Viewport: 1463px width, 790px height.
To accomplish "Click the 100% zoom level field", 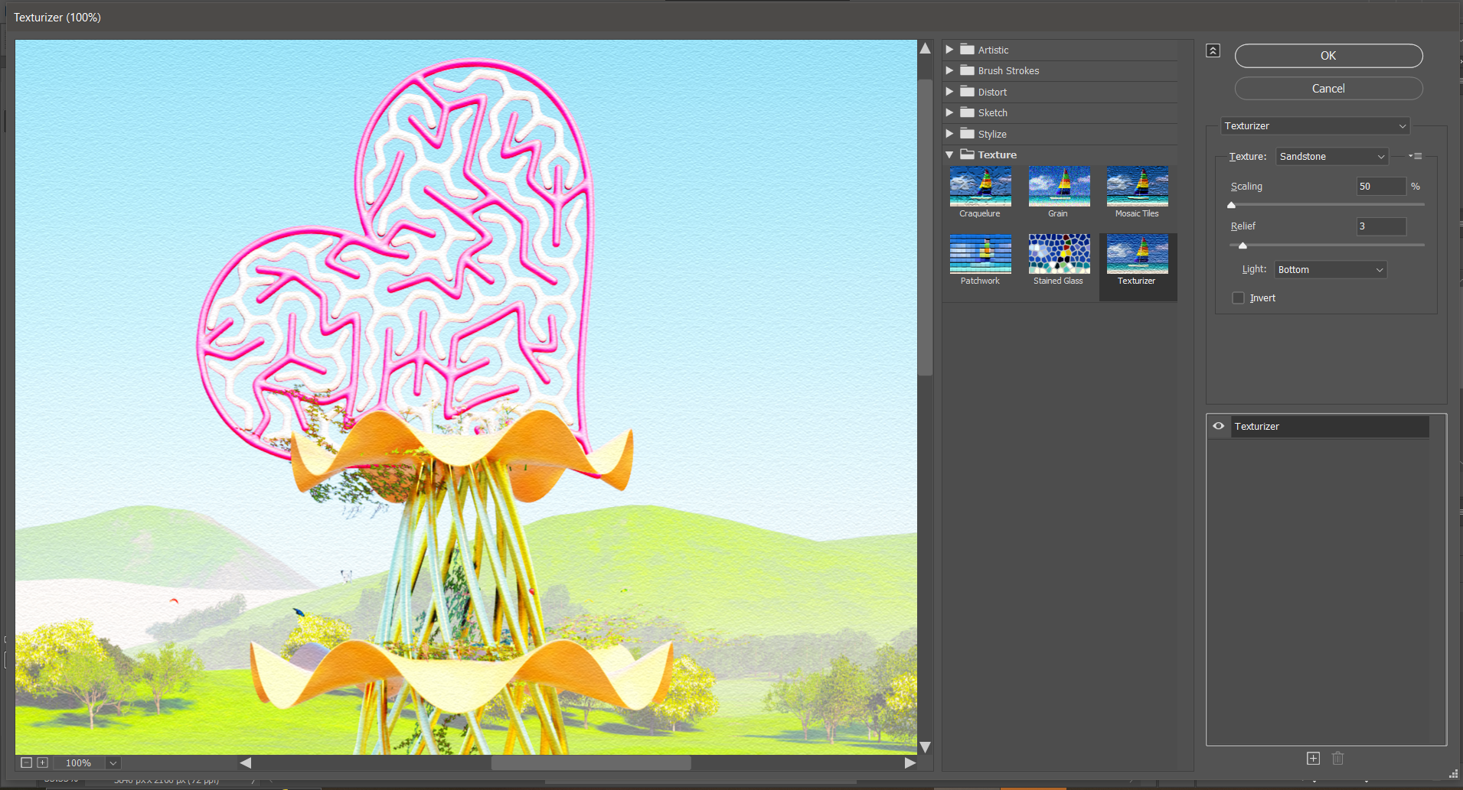I will 78,762.
